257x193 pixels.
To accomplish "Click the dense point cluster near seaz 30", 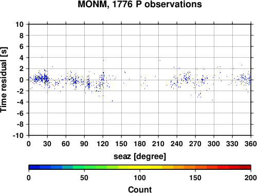I will coord(45,78).
